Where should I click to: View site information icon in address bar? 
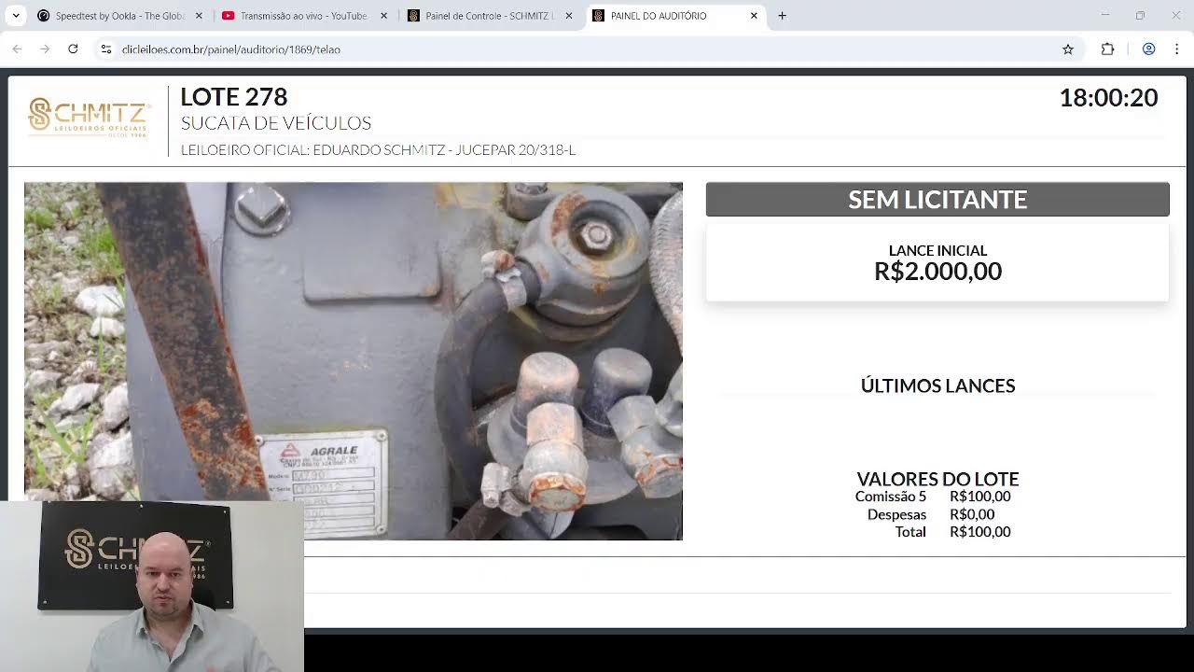[106, 49]
